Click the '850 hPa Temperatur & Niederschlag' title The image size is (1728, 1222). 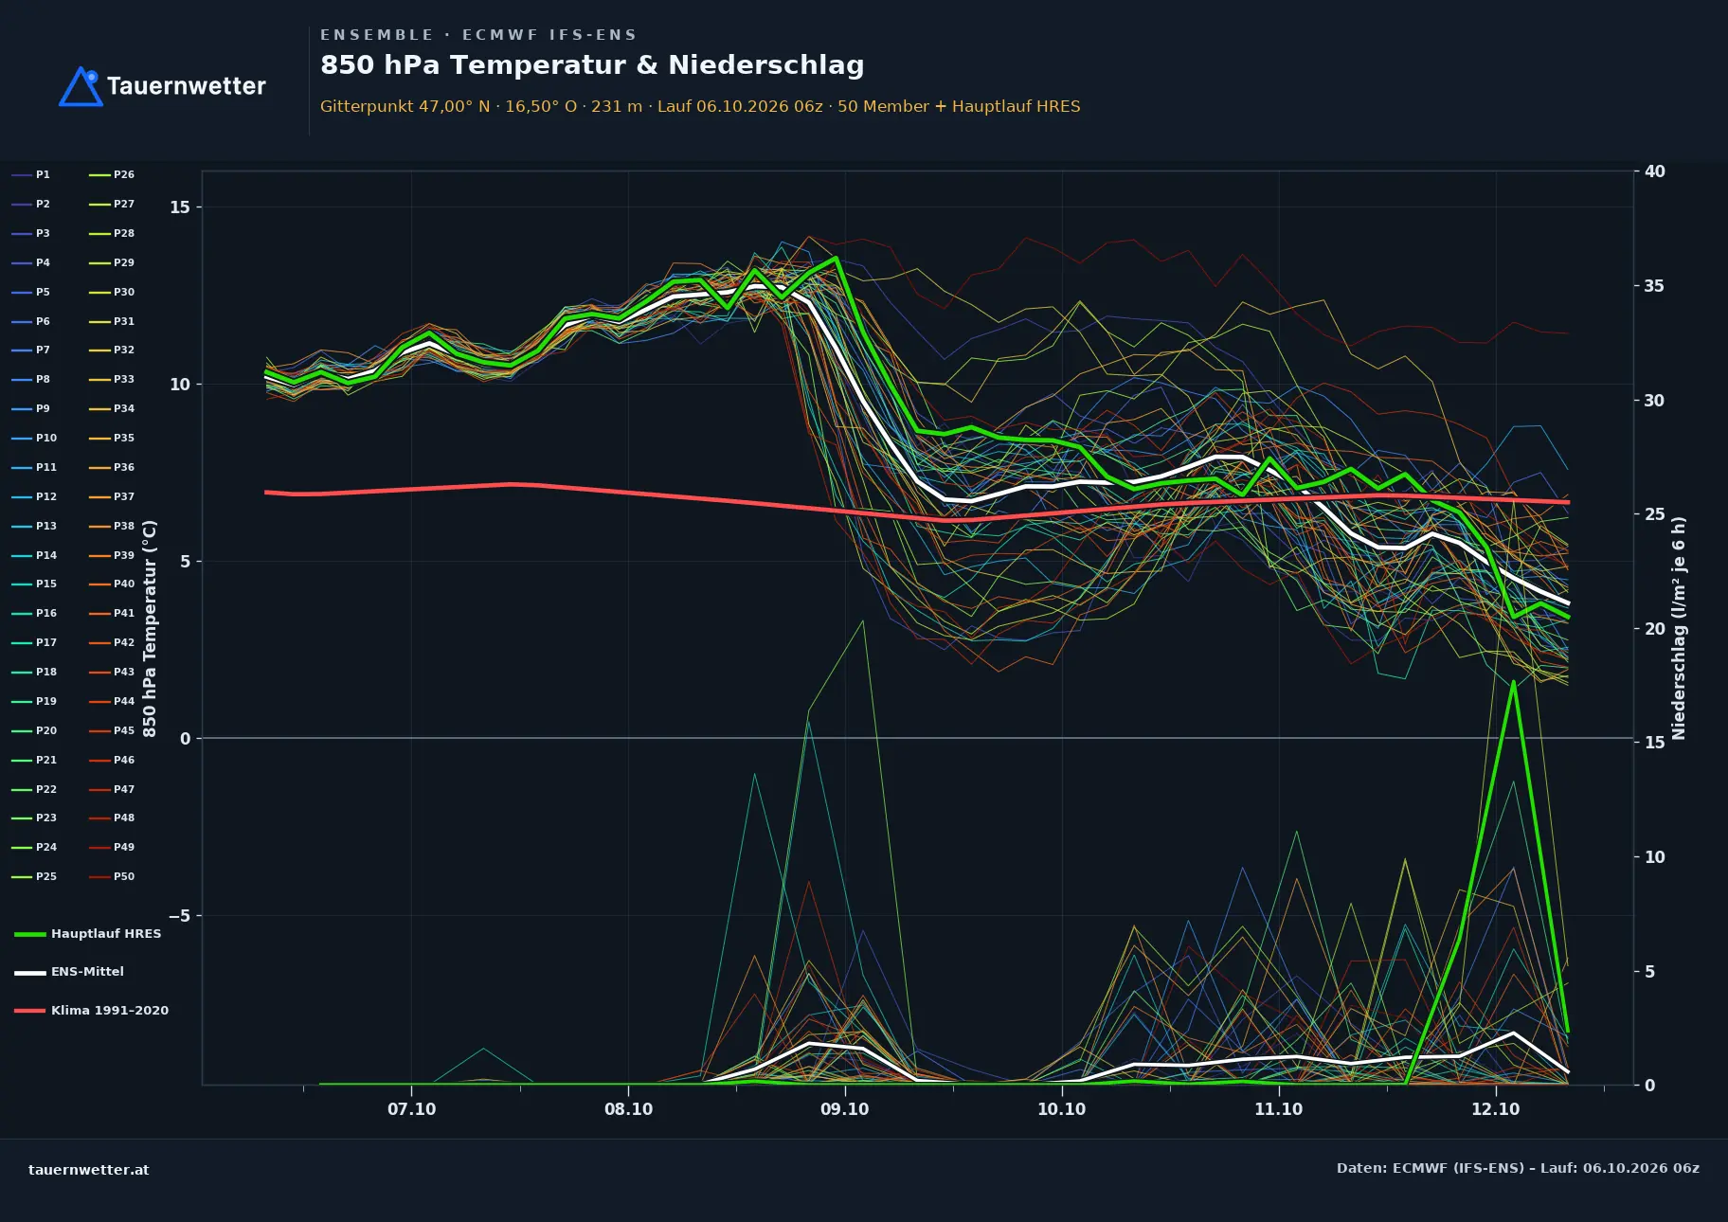[x=592, y=64]
